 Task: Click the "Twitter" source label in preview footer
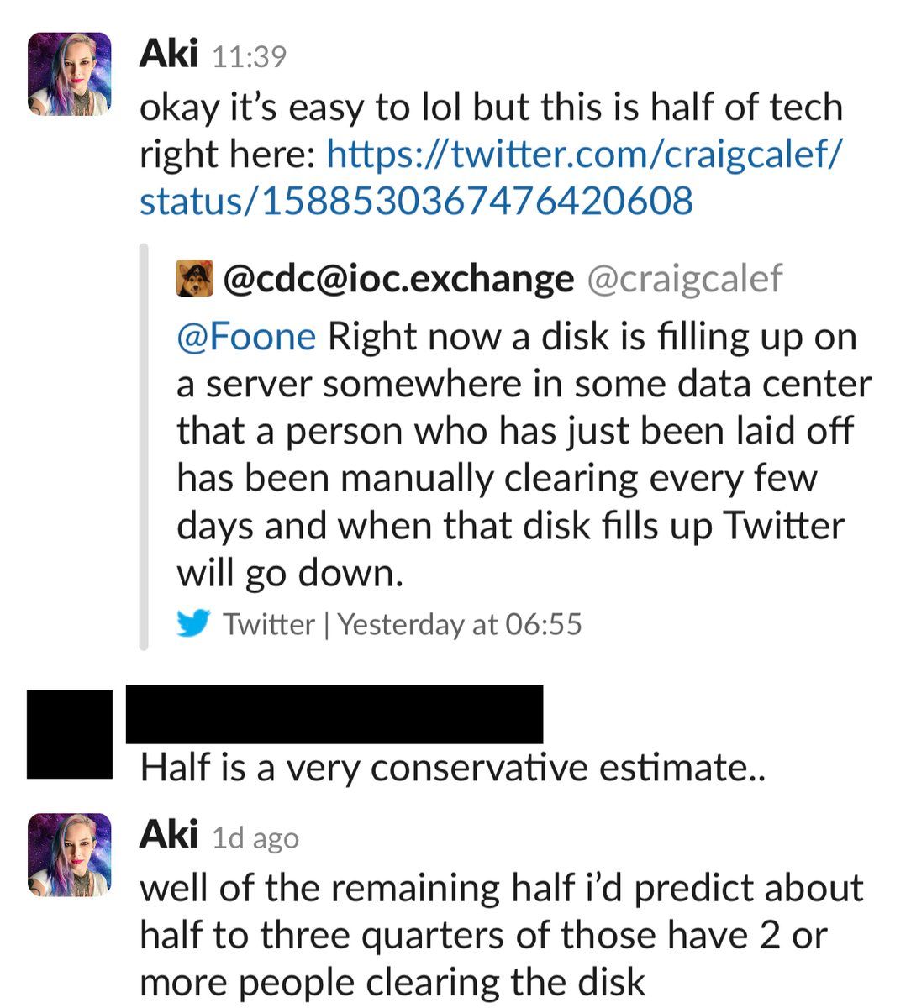point(268,624)
